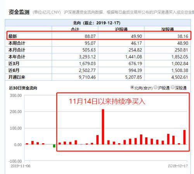Click the monthly total 505.63

click(89, 50)
